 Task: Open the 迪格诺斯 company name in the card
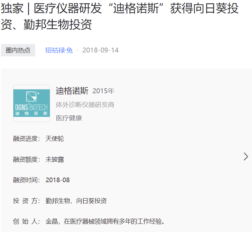(x=72, y=91)
